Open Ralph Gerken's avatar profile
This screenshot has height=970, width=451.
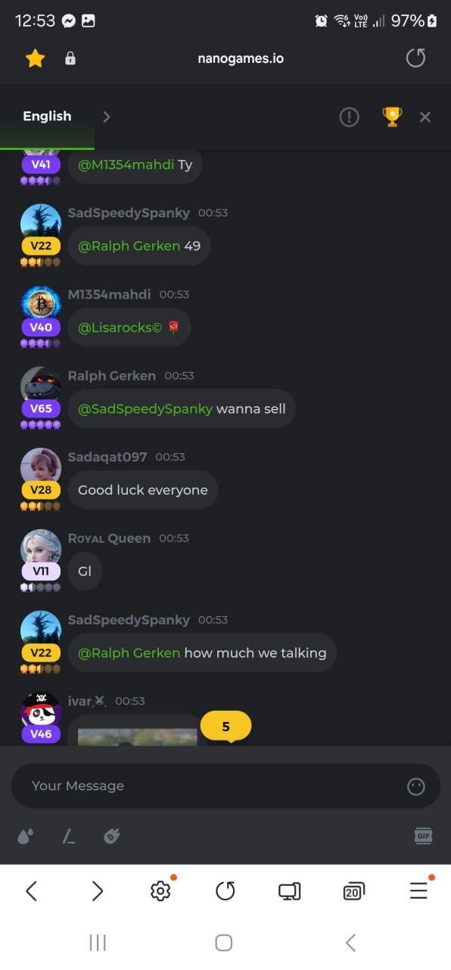(41, 386)
